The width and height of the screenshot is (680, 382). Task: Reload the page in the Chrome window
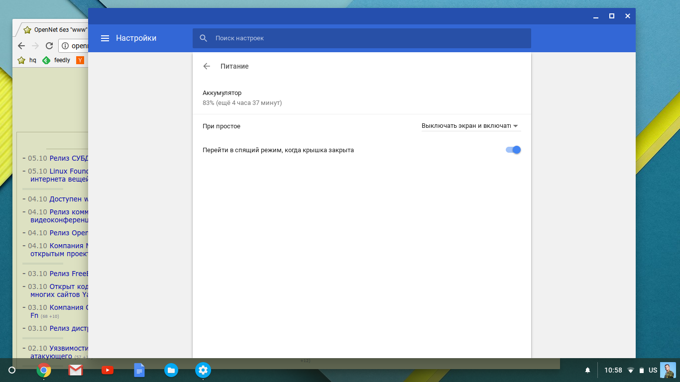[49, 46]
